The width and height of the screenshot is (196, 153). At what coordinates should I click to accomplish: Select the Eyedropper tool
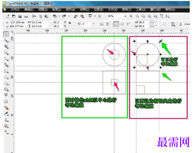[x=6, y=113]
